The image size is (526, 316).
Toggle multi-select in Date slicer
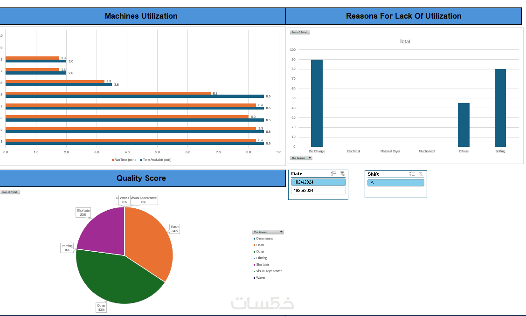pyautogui.click(x=333, y=173)
